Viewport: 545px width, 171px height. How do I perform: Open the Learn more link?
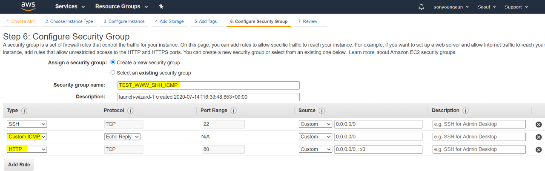pos(361,52)
